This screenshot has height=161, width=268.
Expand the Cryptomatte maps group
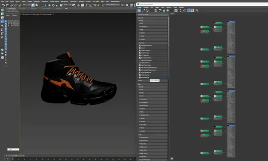click(153, 102)
